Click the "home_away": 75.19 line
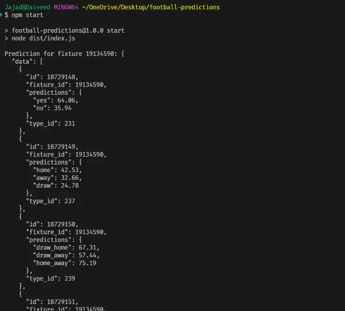The width and height of the screenshot is (345, 311). pos(65,263)
